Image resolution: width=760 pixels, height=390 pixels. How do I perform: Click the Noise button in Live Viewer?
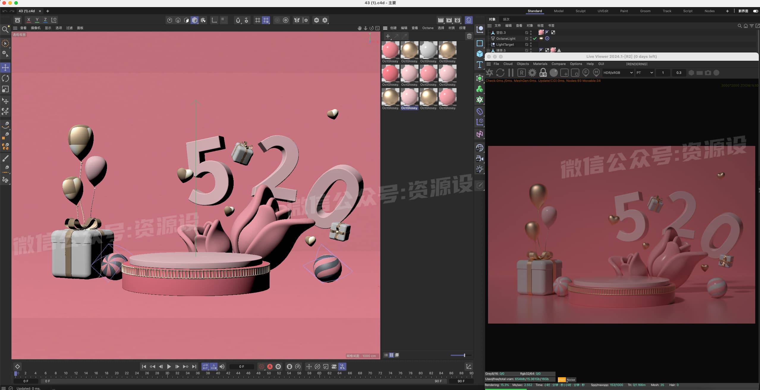click(571, 380)
